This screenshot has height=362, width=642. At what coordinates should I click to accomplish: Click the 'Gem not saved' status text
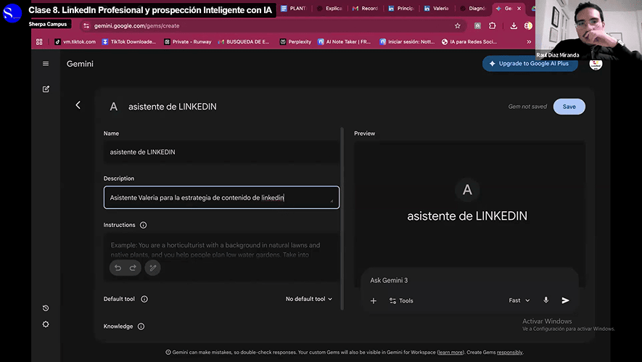[527, 107]
